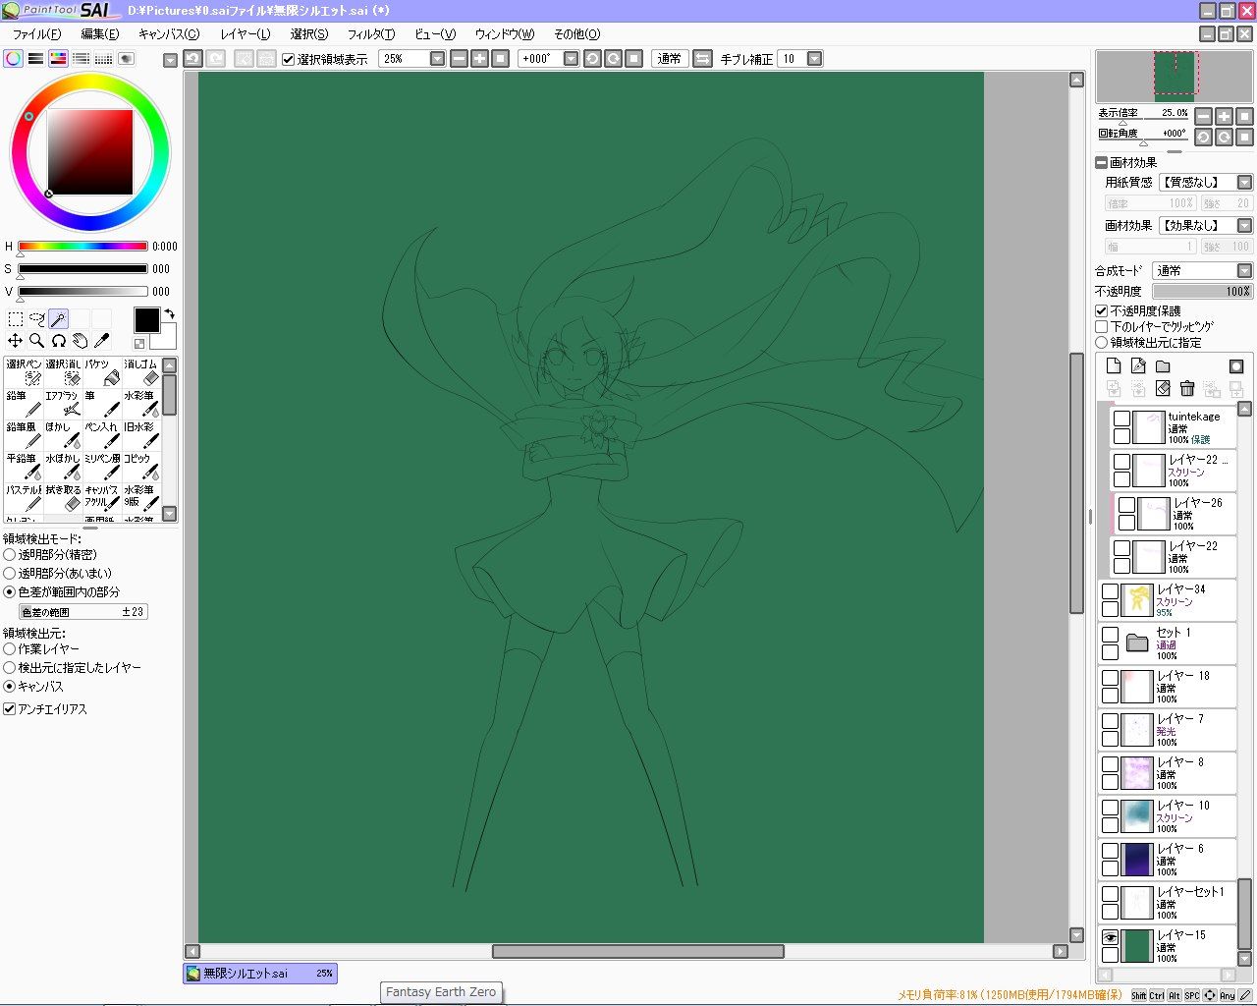Select the hand pan tool
The width and height of the screenshot is (1257, 1006).
pyautogui.click(x=80, y=341)
